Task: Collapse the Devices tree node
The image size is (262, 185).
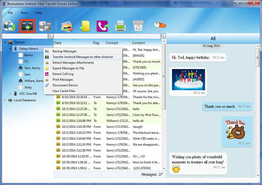Action: 6,42
